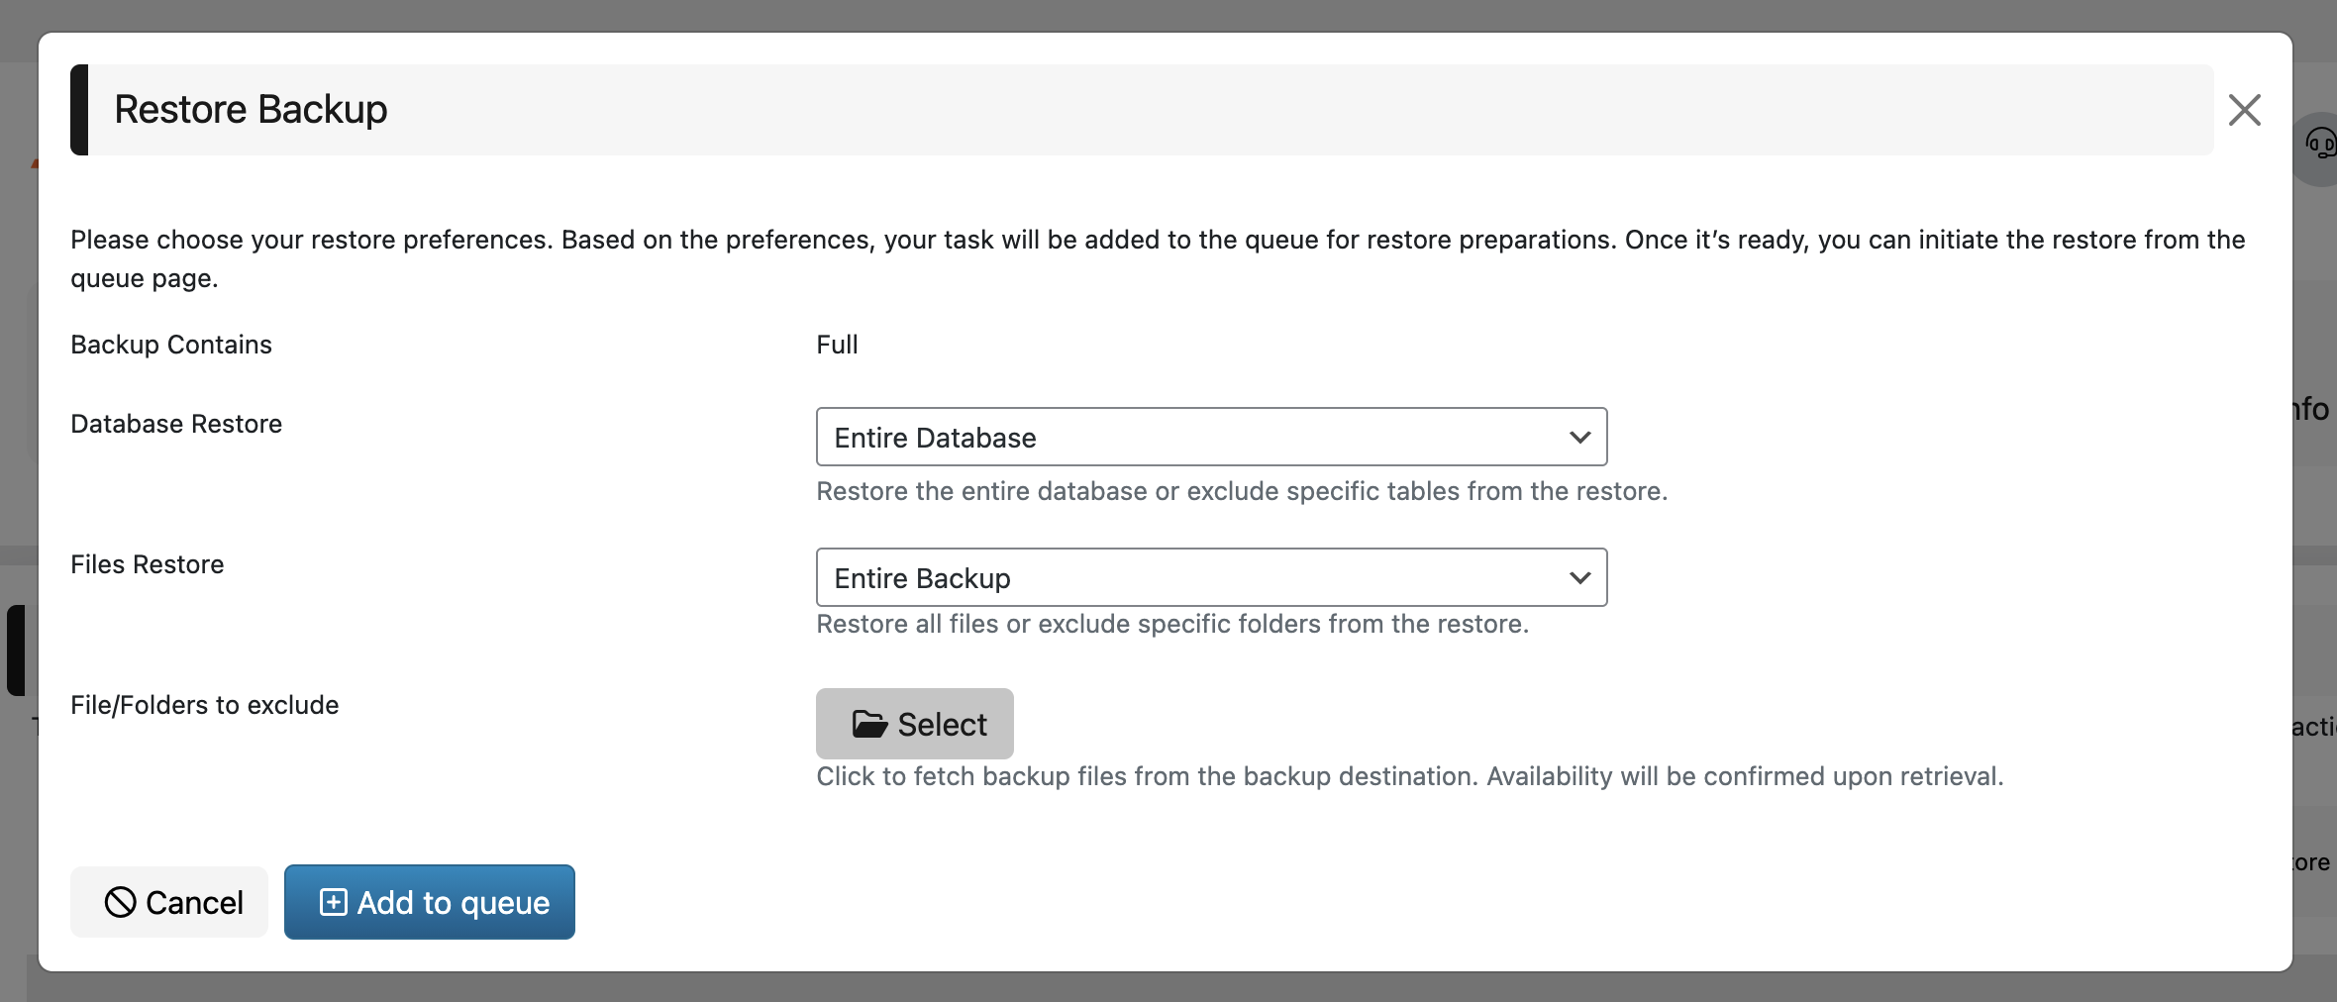Click the Restore Backup dialog title

pos(251,109)
